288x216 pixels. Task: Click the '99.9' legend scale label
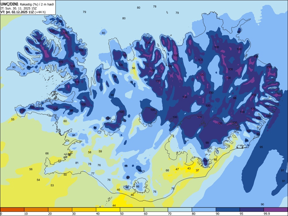[x=267, y=214]
